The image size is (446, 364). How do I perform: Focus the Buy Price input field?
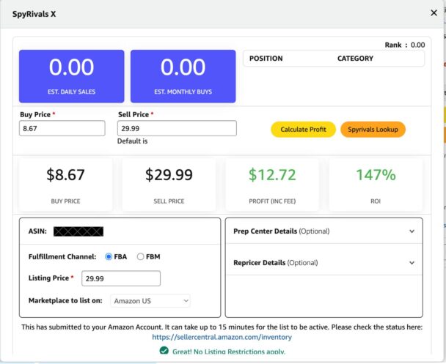pos(62,128)
